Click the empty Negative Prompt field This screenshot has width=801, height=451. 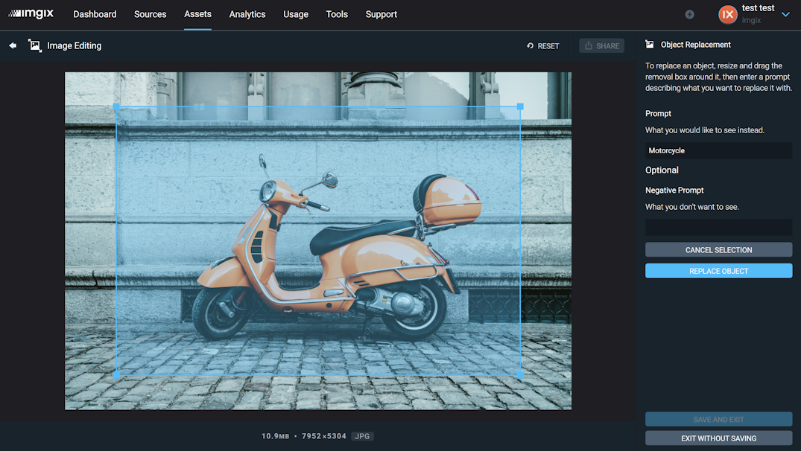tap(718, 226)
